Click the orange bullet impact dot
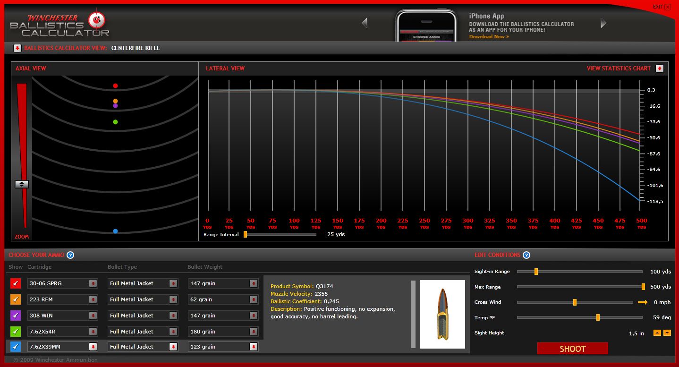The height and width of the screenshot is (367, 679). (115, 101)
